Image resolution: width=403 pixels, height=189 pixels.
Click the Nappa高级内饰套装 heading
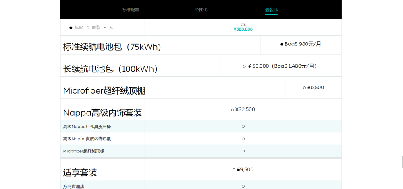pos(102,113)
